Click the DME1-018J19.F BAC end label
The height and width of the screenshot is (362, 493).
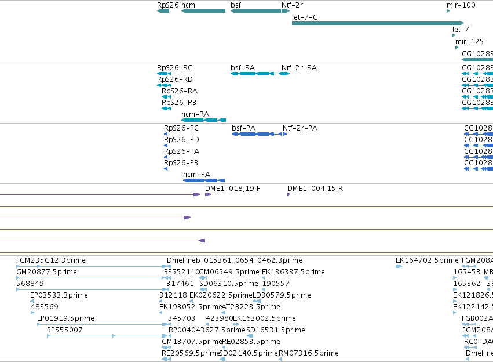pos(232,189)
